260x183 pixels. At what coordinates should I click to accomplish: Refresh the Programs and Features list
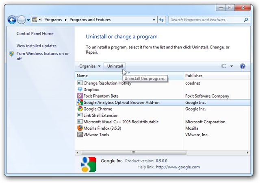coord(162,20)
